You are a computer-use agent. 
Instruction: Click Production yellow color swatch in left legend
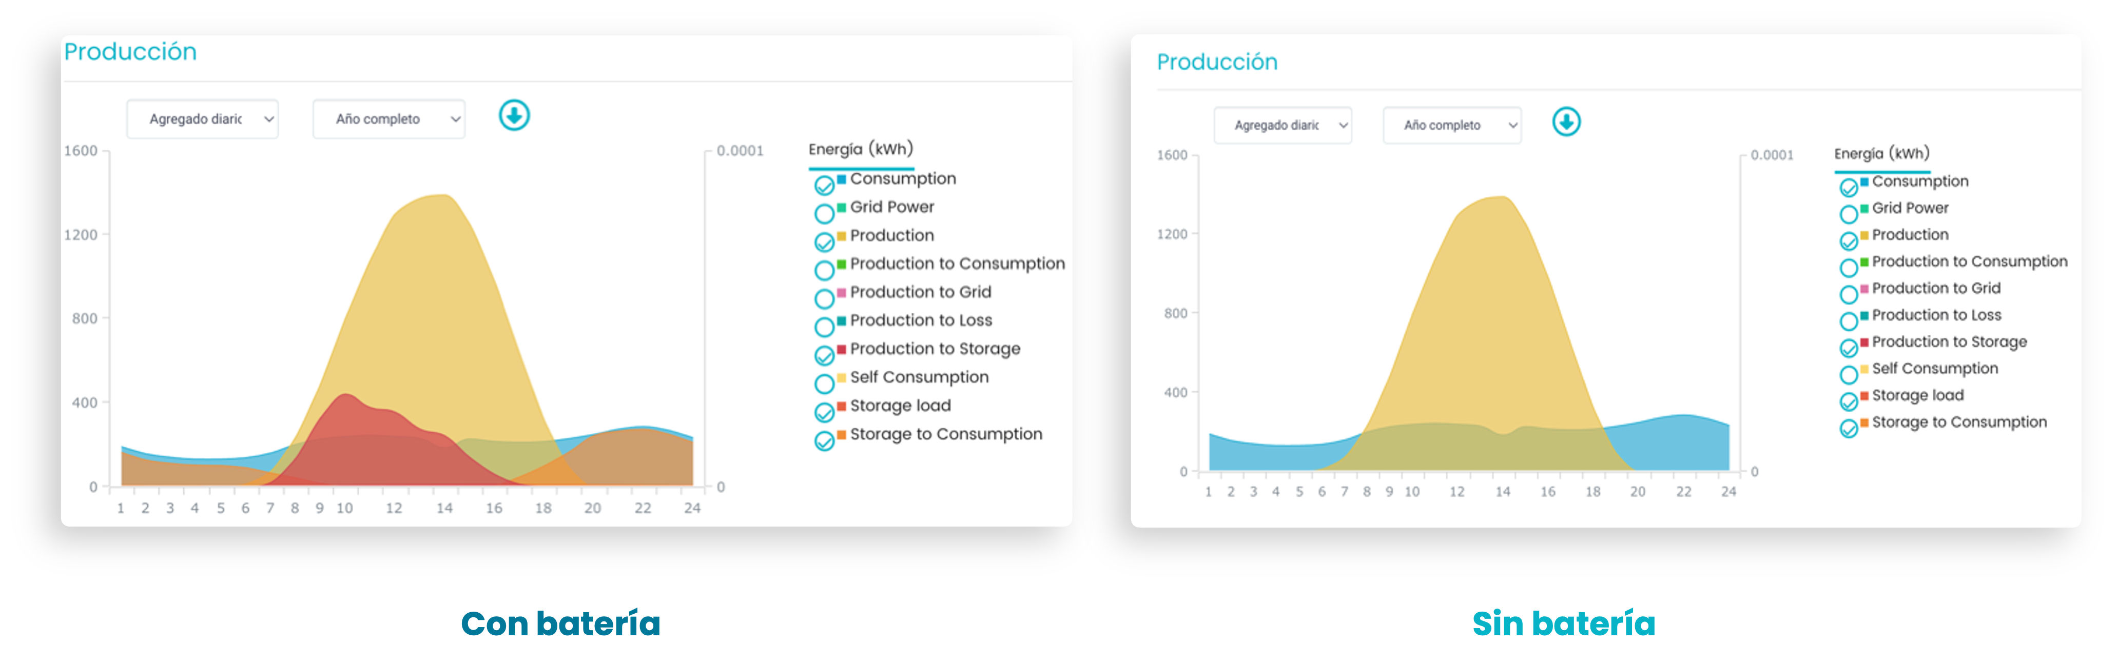842,236
